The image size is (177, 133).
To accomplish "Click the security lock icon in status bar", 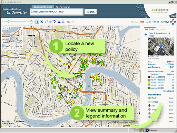I will coord(141,130).
